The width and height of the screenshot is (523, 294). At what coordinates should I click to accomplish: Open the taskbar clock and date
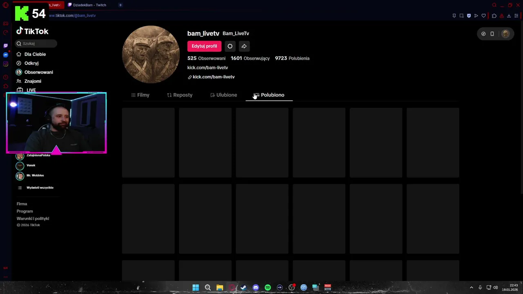[510, 287]
